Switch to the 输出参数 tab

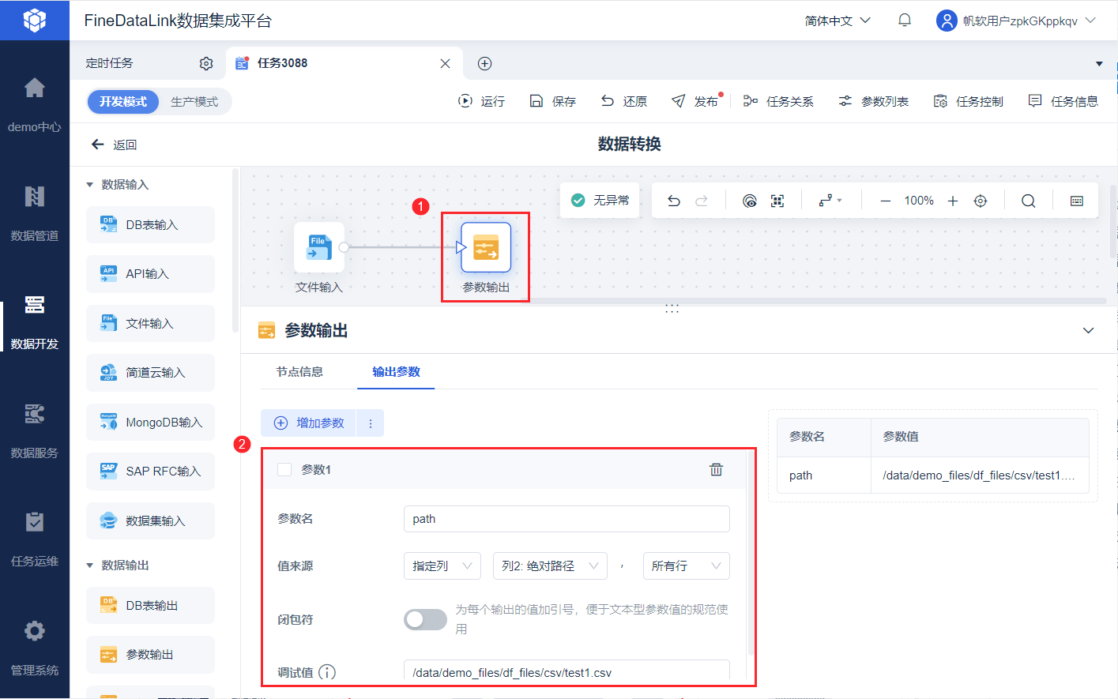396,372
